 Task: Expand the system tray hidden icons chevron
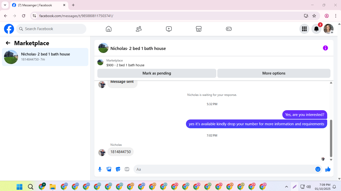pyautogui.click(x=287, y=187)
